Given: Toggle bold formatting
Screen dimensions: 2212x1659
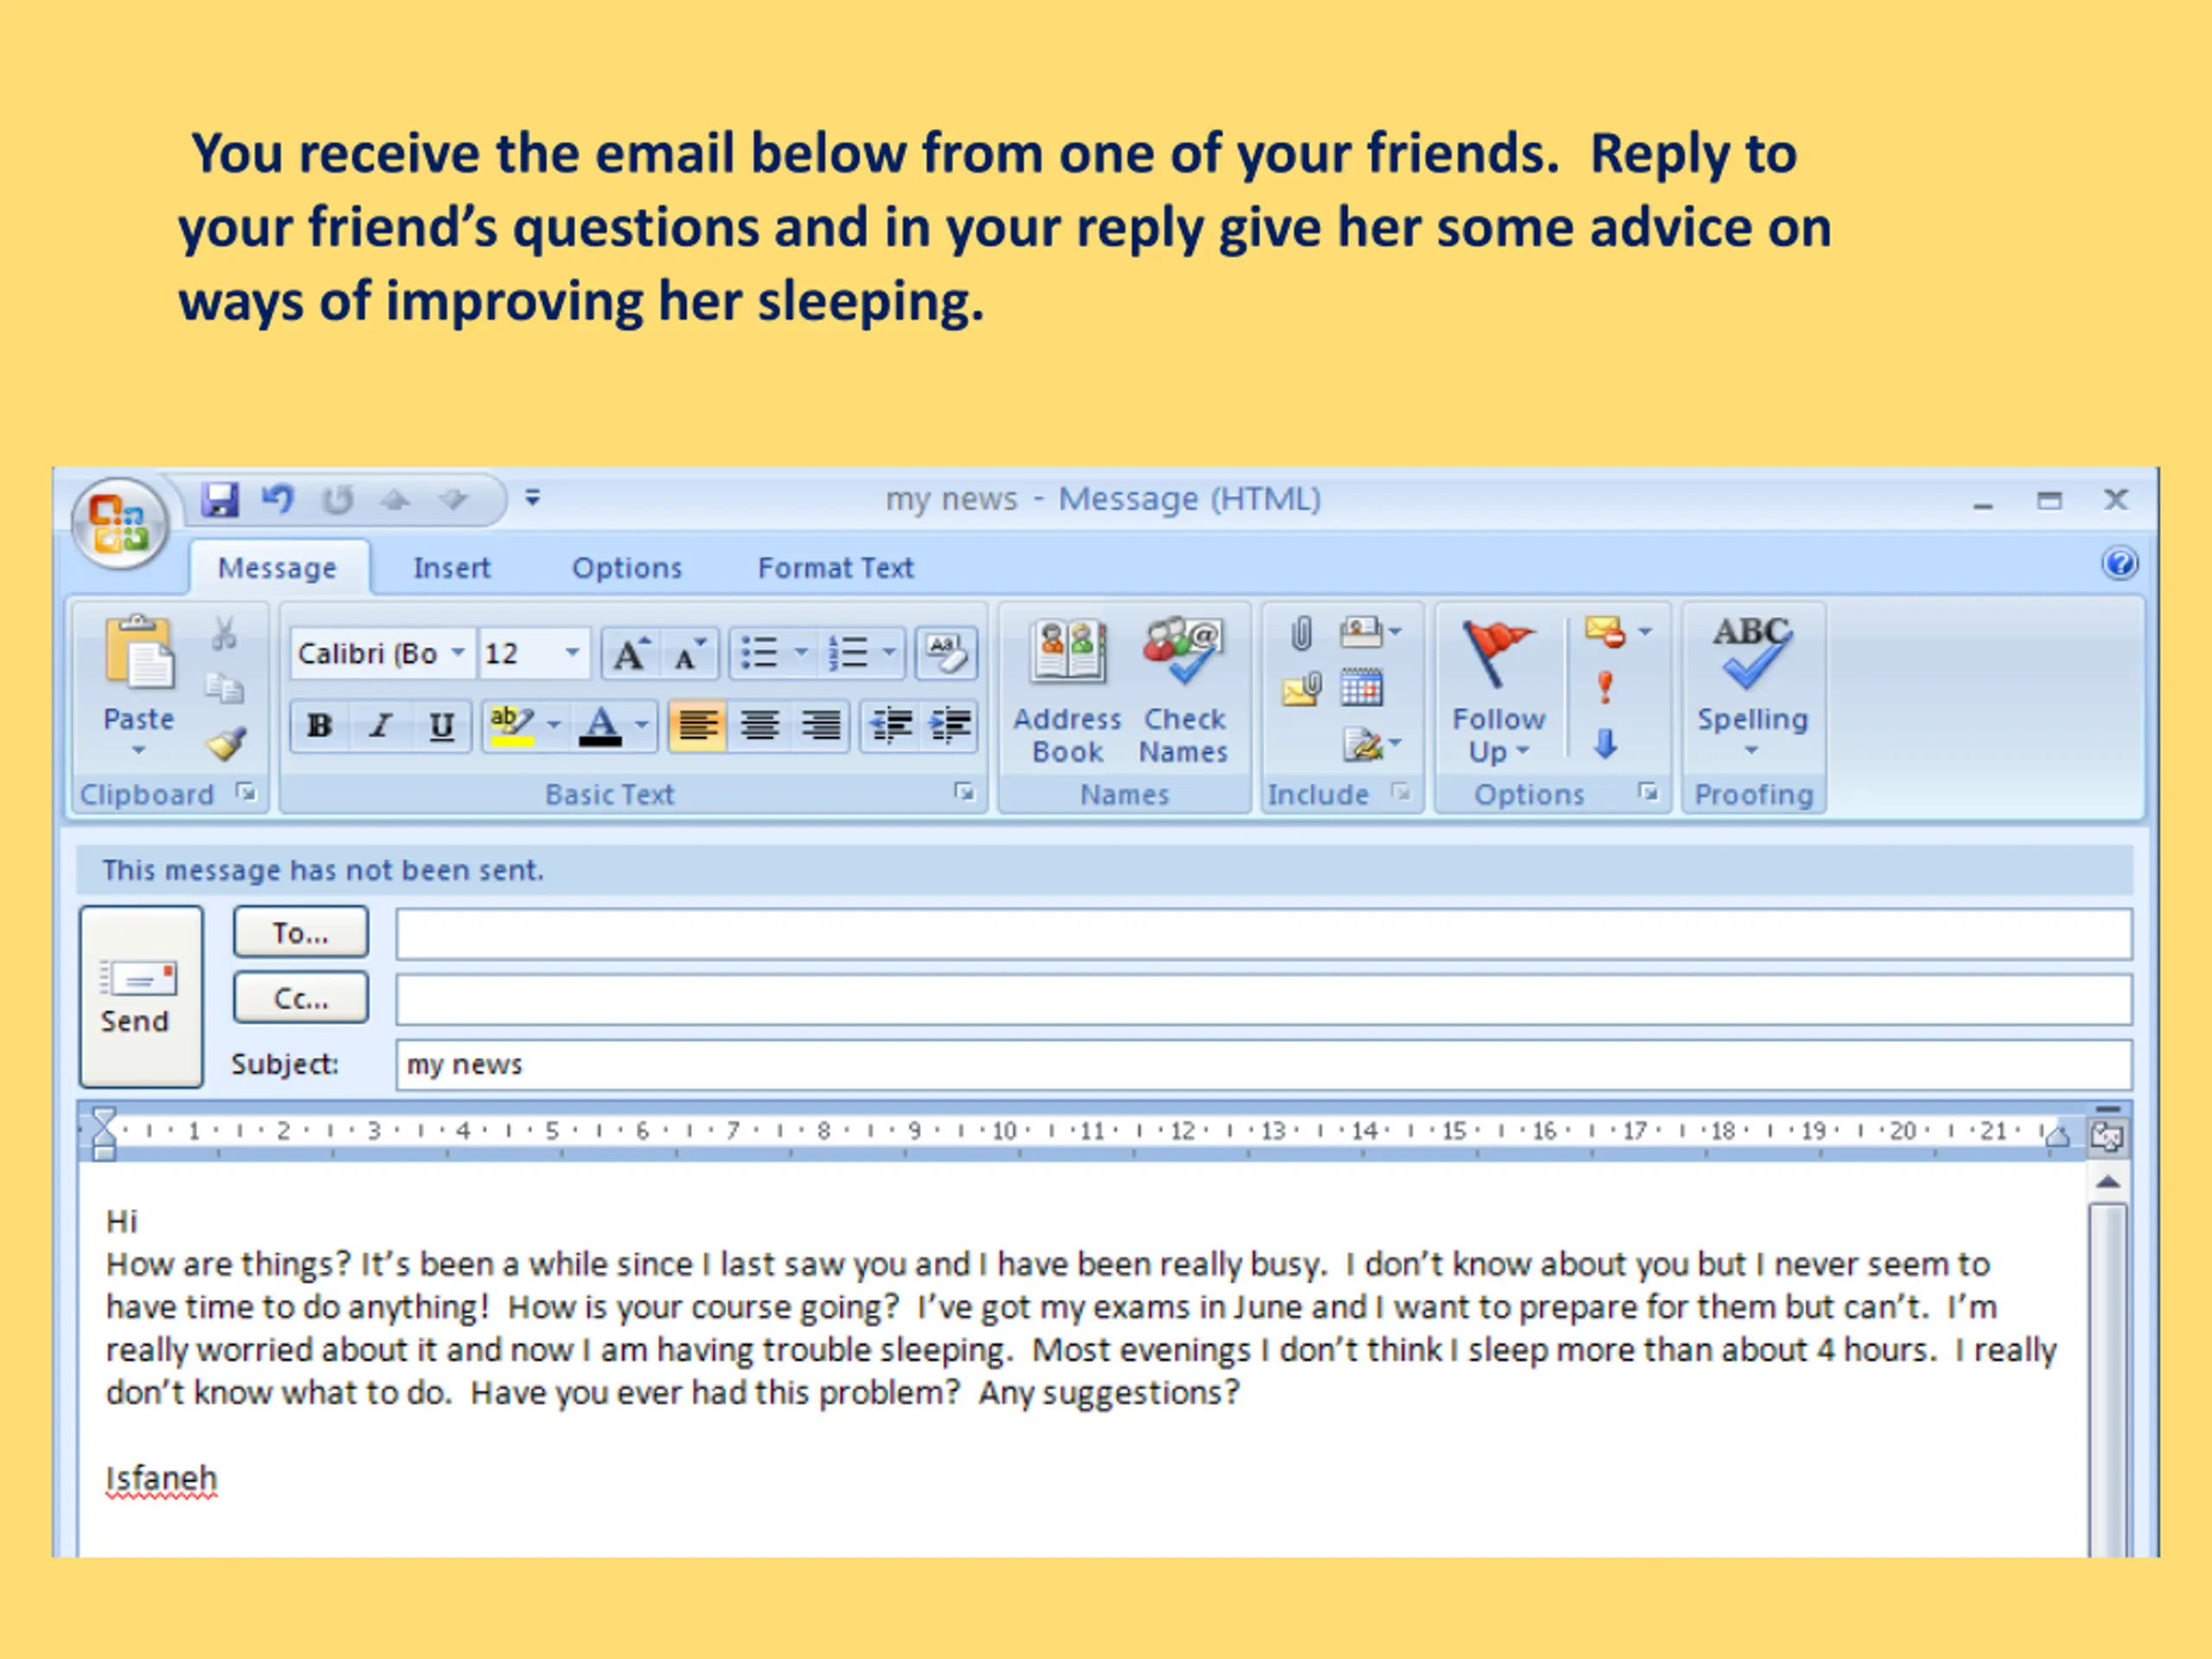Looking at the screenshot, I should [x=320, y=725].
